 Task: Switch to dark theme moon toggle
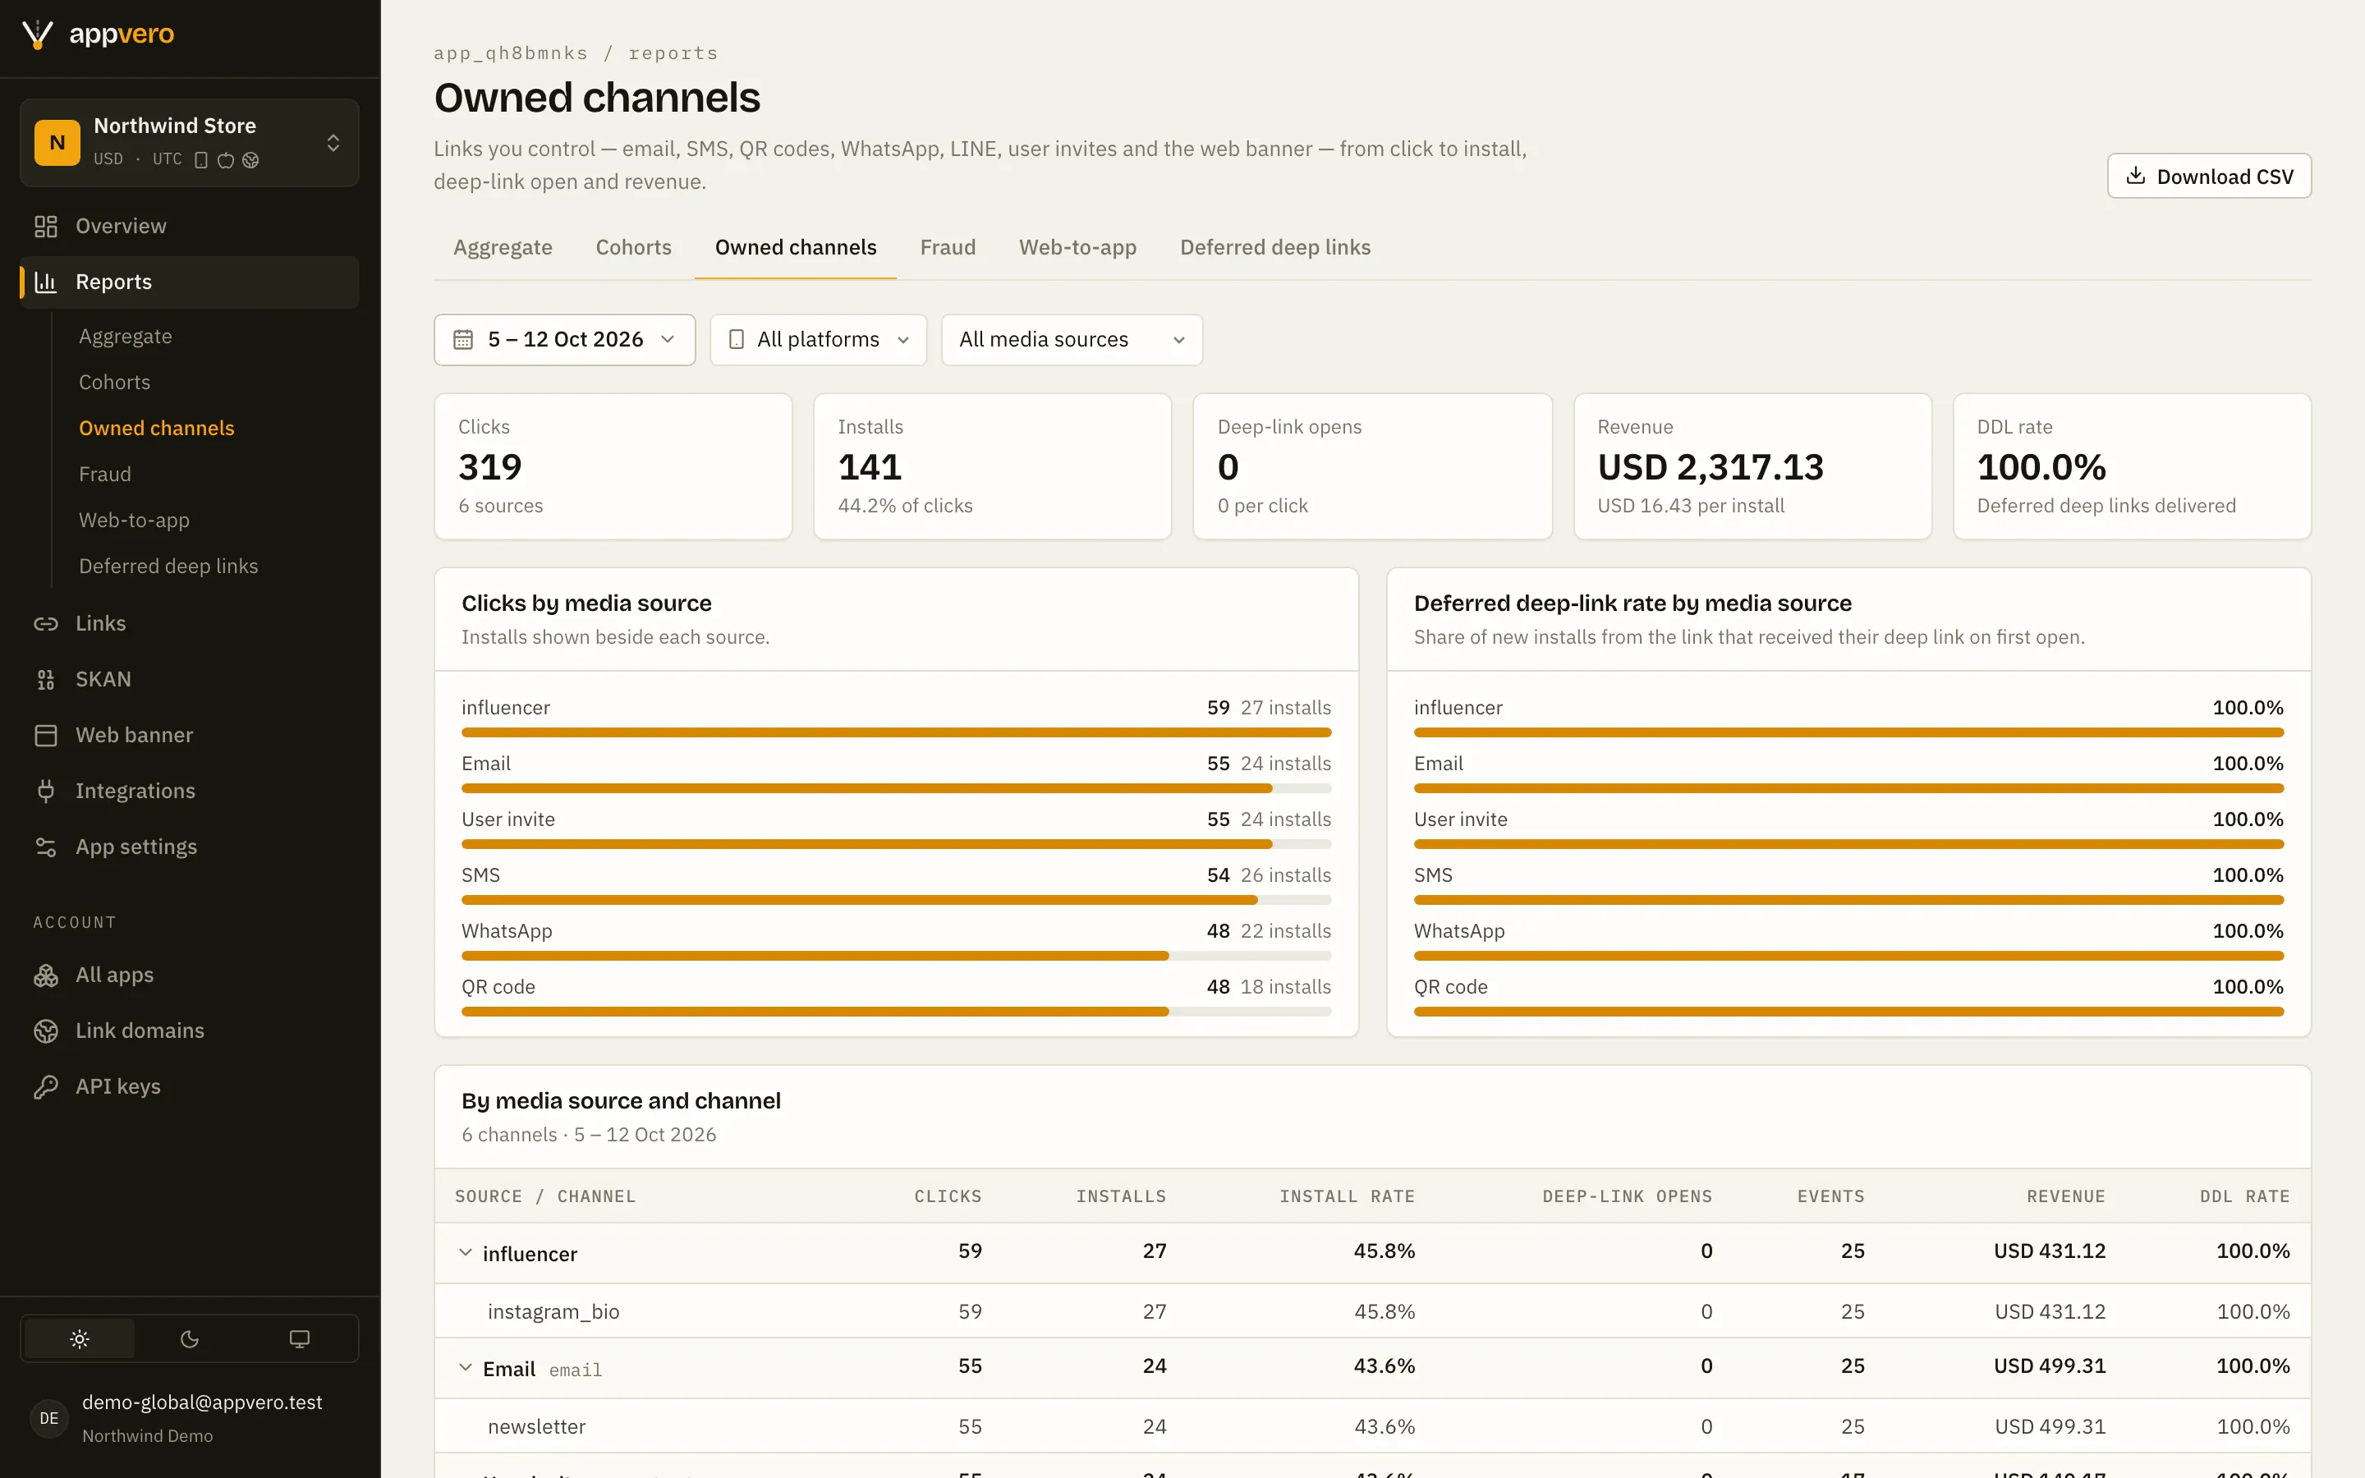190,1338
